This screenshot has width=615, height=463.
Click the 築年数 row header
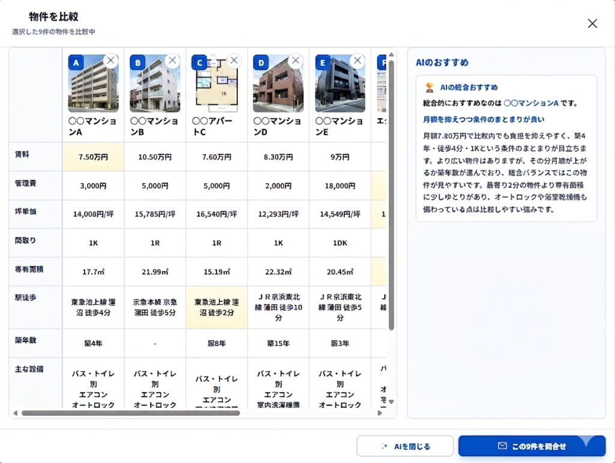(35, 343)
